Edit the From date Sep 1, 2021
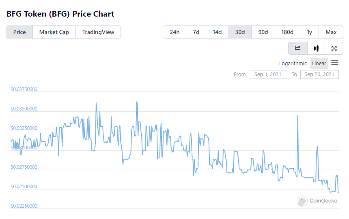The width and height of the screenshot is (349, 219). [268, 74]
